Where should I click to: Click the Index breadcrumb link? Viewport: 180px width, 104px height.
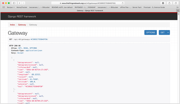(x=12, y=25)
